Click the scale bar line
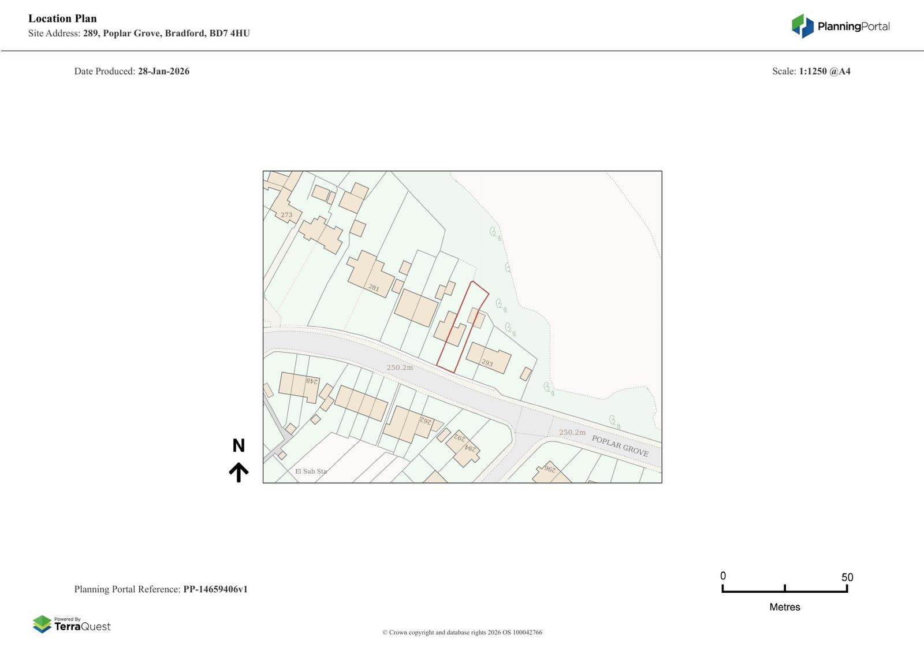Screen dimensions: 924x654 [784, 590]
